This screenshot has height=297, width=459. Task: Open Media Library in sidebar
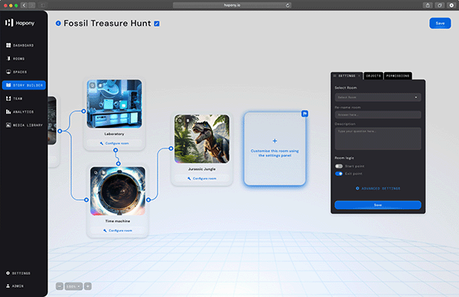click(24, 125)
